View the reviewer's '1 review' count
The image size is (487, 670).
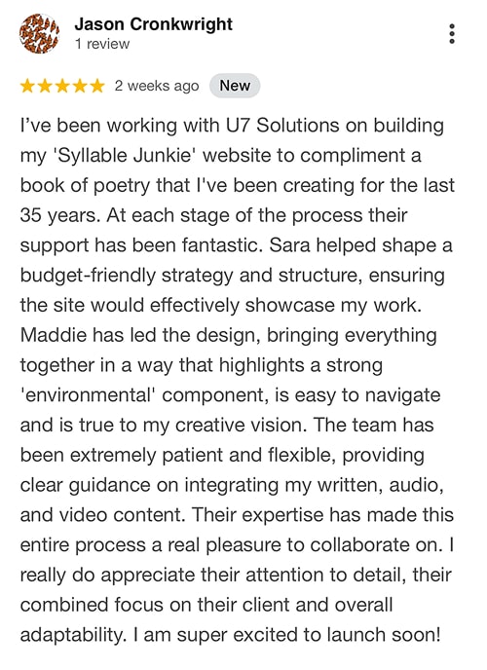(x=101, y=44)
